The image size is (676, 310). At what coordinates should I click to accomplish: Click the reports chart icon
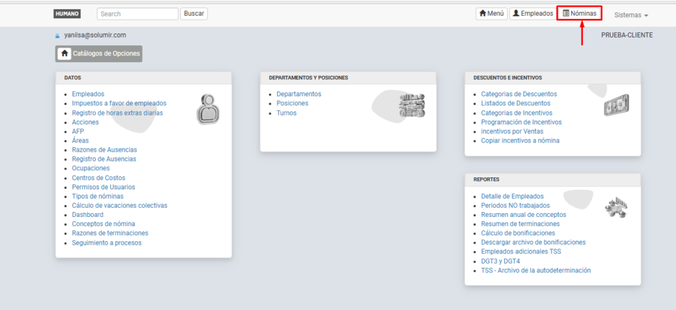tap(616, 207)
